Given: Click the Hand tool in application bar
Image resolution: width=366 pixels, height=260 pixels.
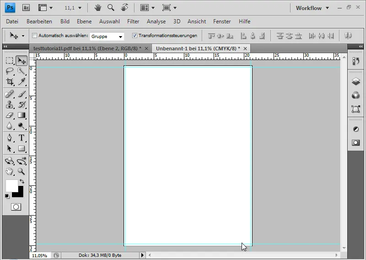Looking at the screenshot, I should (98, 8).
